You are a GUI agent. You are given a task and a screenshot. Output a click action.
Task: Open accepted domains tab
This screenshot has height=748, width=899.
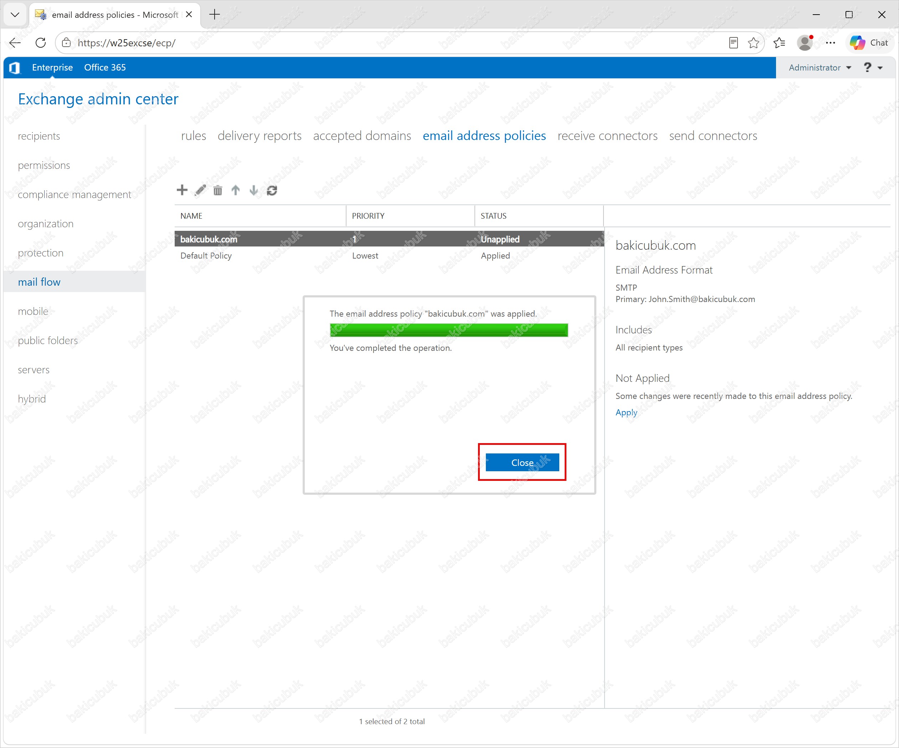click(362, 136)
